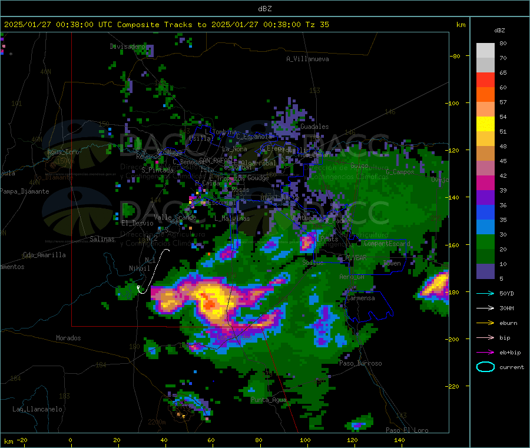Select the magenta 39-42 dBZ swatch
Screen dimensions: 530x448
485,182
